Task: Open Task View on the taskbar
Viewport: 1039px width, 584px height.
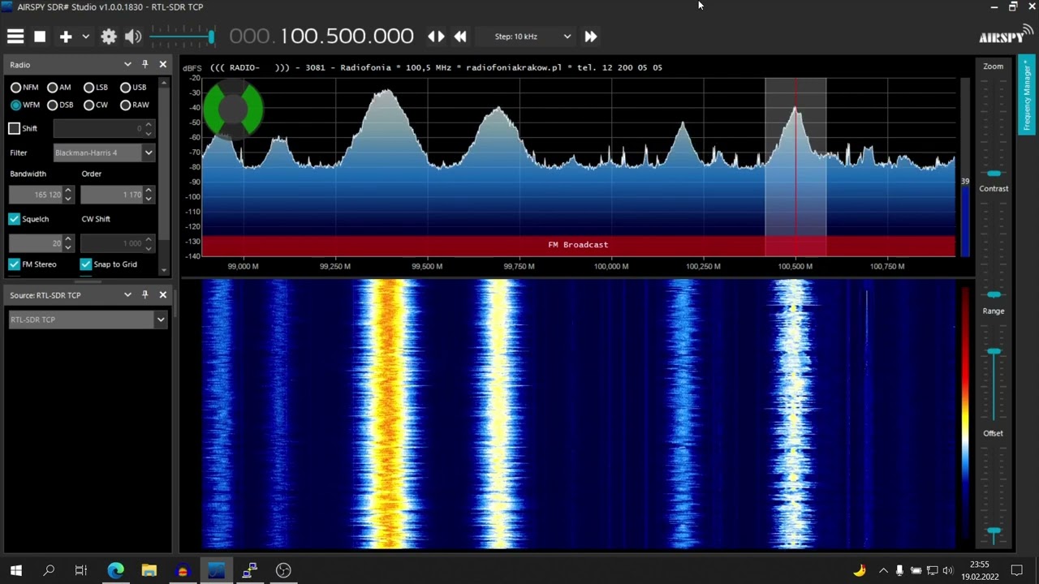Action: coord(81,570)
